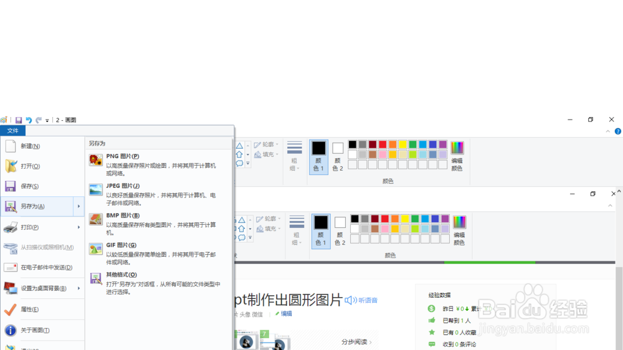This screenshot has width=623, height=350.
Task: Click the PNG flower icon
Action: pos(96,159)
